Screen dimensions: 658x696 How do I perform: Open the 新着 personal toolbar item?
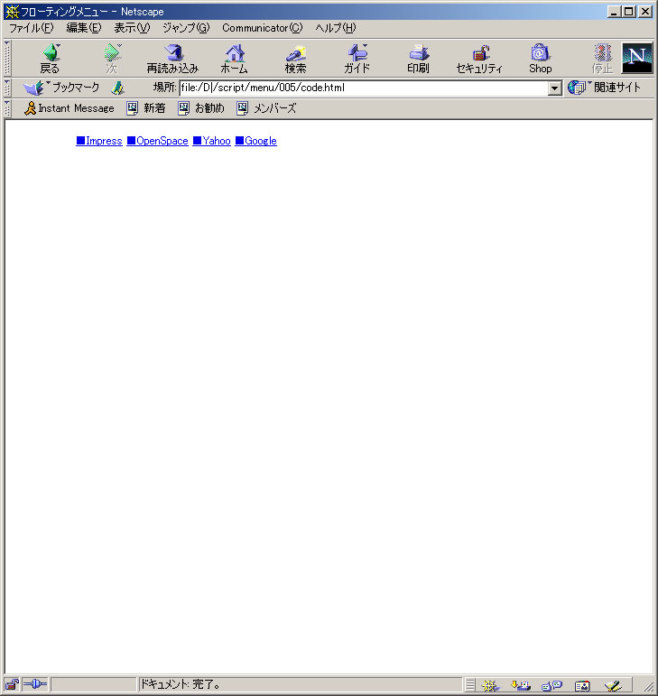tap(146, 108)
